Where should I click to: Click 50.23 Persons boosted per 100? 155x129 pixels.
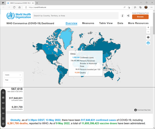[88, 69]
